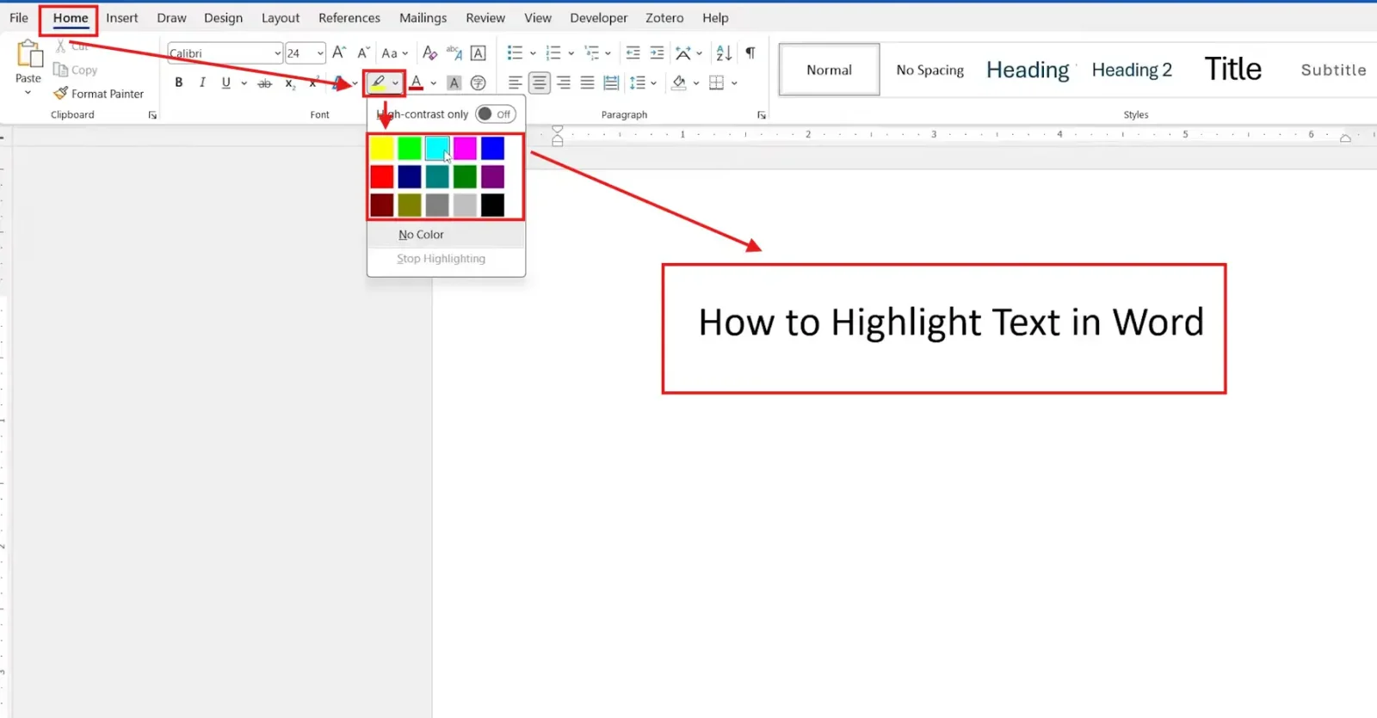
Task: Open the Calibri font name dropdown
Action: click(x=277, y=53)
